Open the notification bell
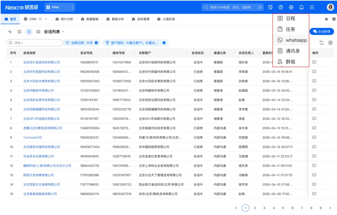The height and width of the screenshot is (215, 337). click(301, 7)
